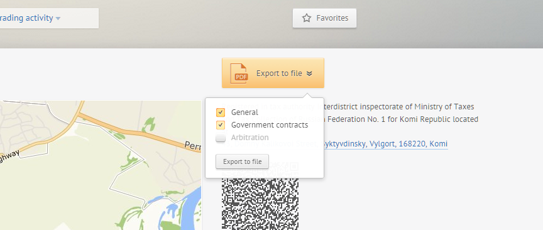Click the orange Export to file dropdown
This screenshot has height=230, width=543.
point(273,73)
